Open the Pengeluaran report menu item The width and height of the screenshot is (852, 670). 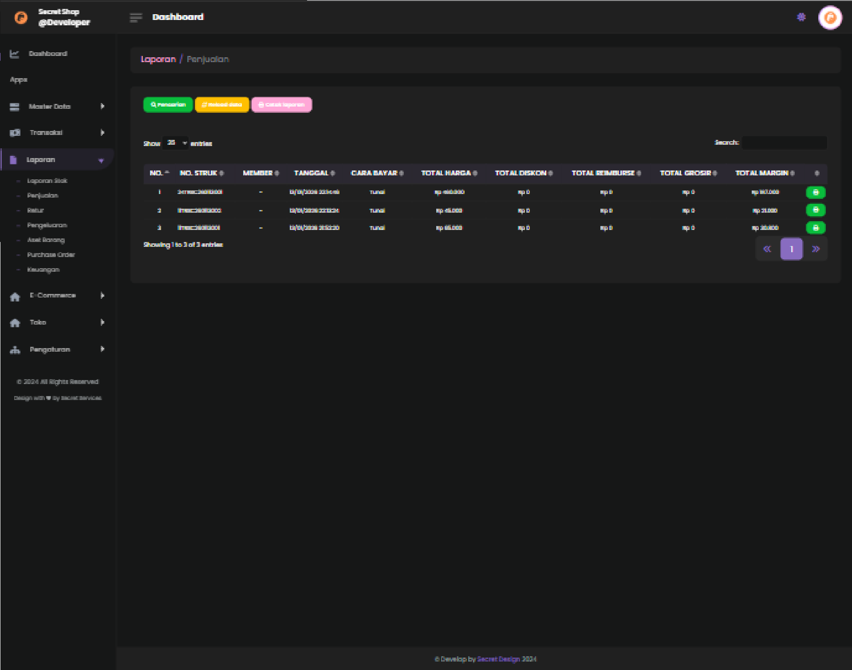pos(47,225)
